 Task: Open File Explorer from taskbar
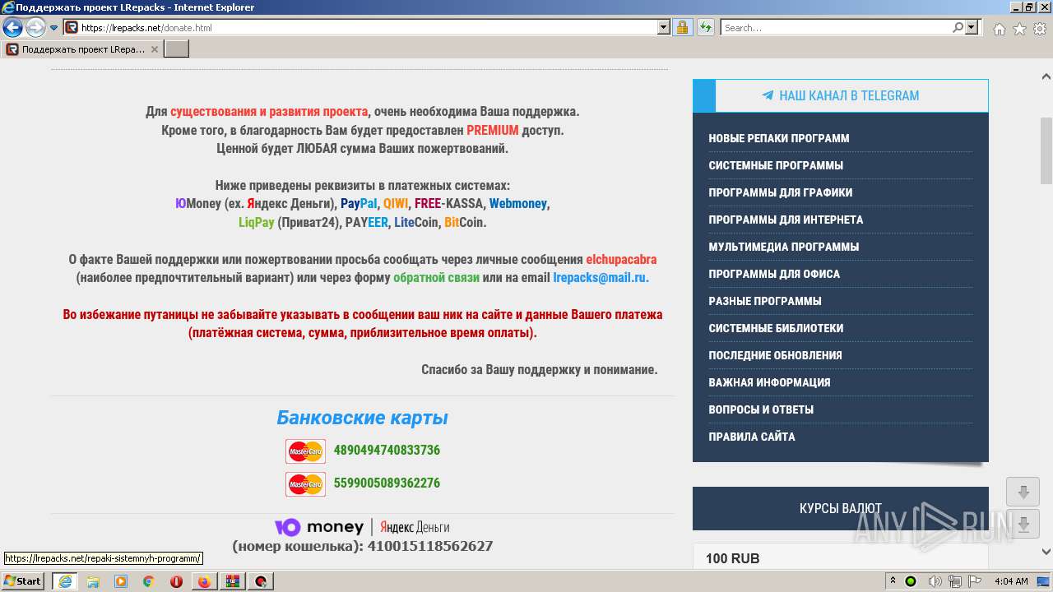(93, 581)
